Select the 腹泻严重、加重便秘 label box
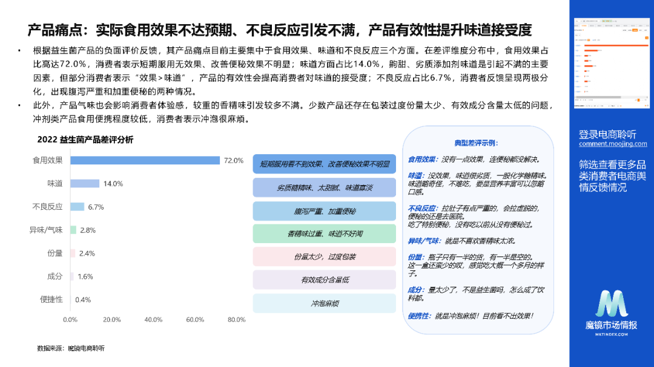 pyautogui.click(x=324, y=211)
